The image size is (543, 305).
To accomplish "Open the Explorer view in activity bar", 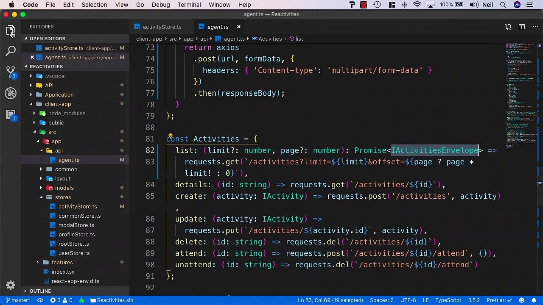I will [x=11, y=30].
